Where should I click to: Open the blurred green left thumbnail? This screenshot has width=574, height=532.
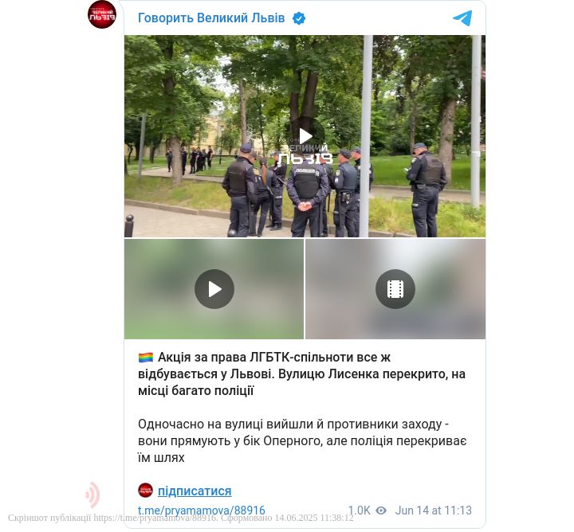click(214, 289)
